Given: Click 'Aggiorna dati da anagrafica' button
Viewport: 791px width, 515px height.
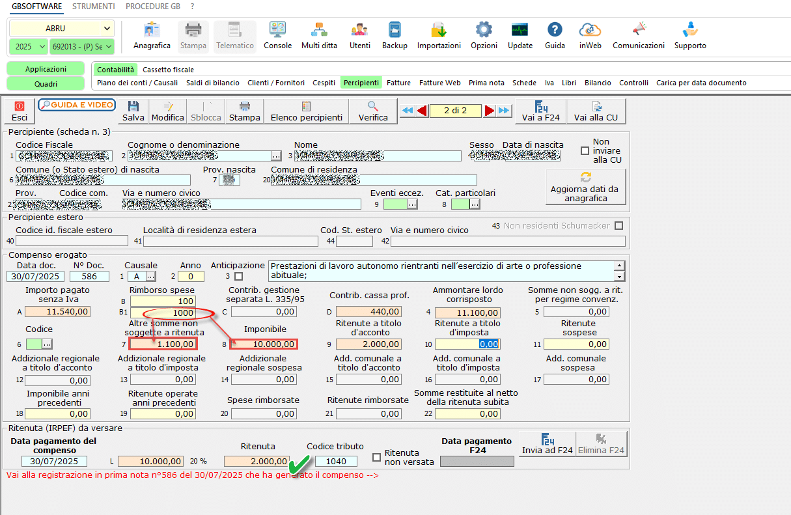Looking at the screenshot, I should coord(585,188).
